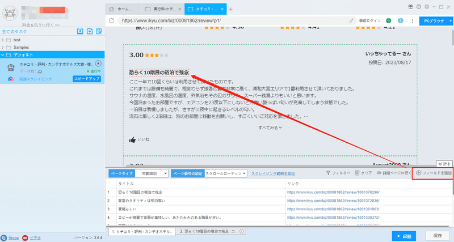The image size is (454, 242).
Task: Close the active クチコミ browser tab
Action: pos(222,9)
